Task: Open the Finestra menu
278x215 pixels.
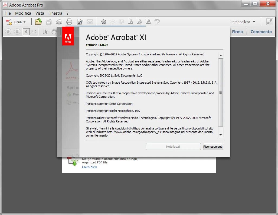Action: (x=55, y=13)
